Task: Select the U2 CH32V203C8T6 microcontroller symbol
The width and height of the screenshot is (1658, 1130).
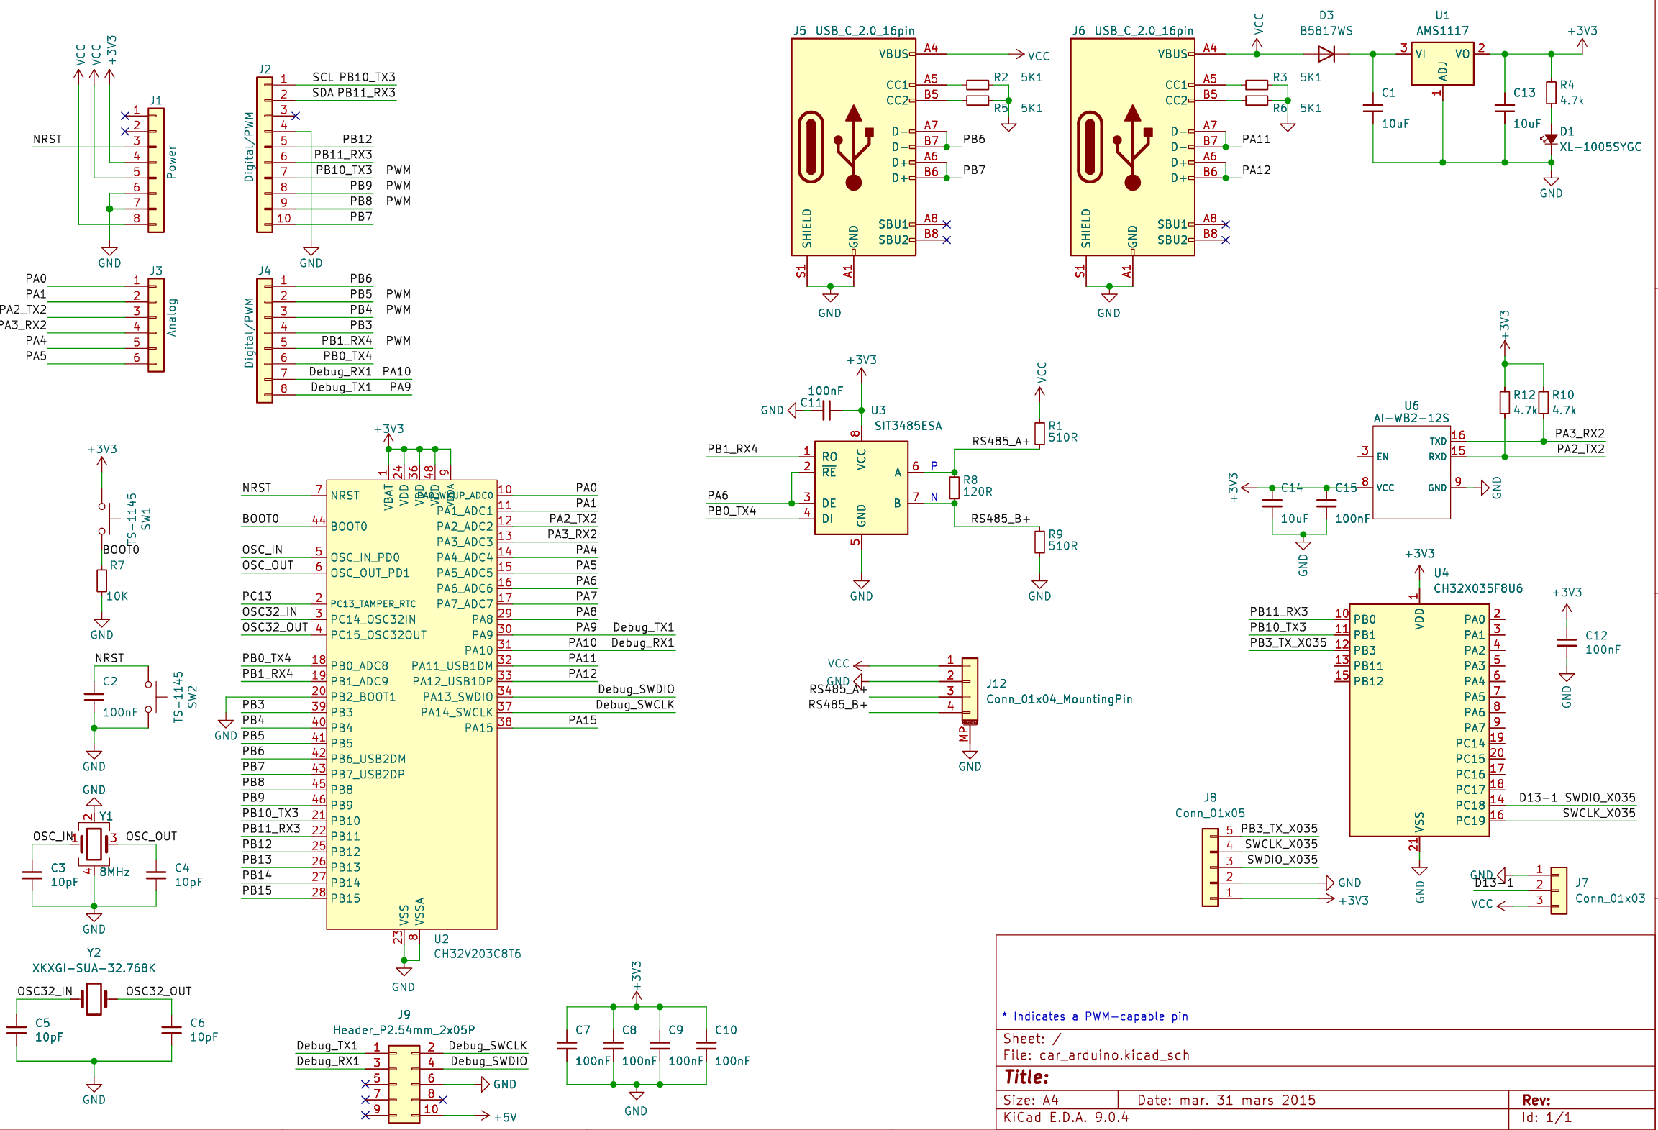Action: pyautogui.click(x=411, y=704)
